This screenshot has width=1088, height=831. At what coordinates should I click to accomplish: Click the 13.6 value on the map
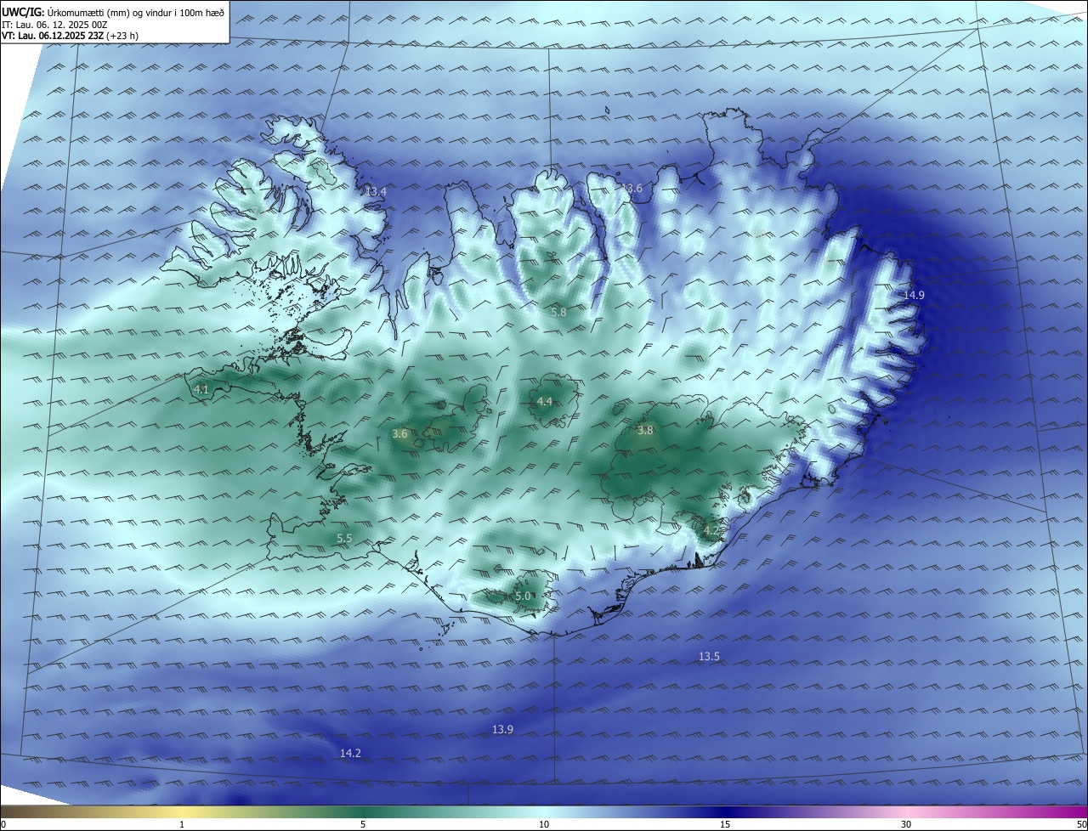coord(632,188)
